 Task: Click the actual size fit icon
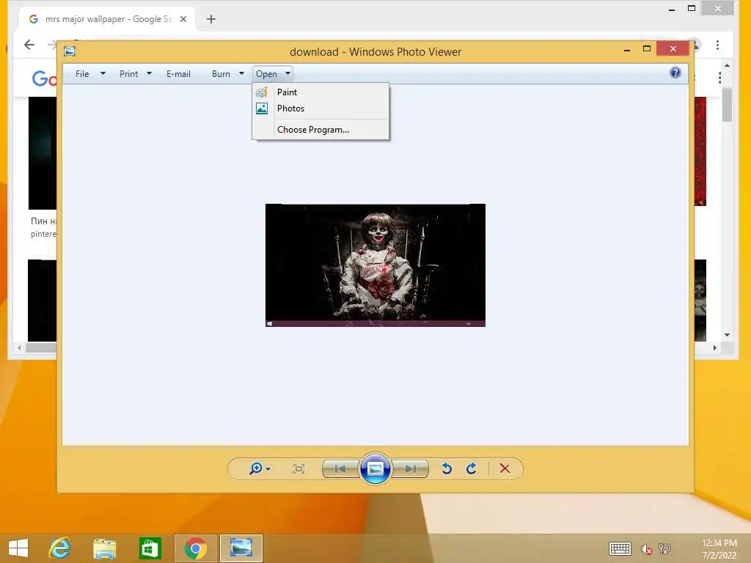tap(298, 468)
